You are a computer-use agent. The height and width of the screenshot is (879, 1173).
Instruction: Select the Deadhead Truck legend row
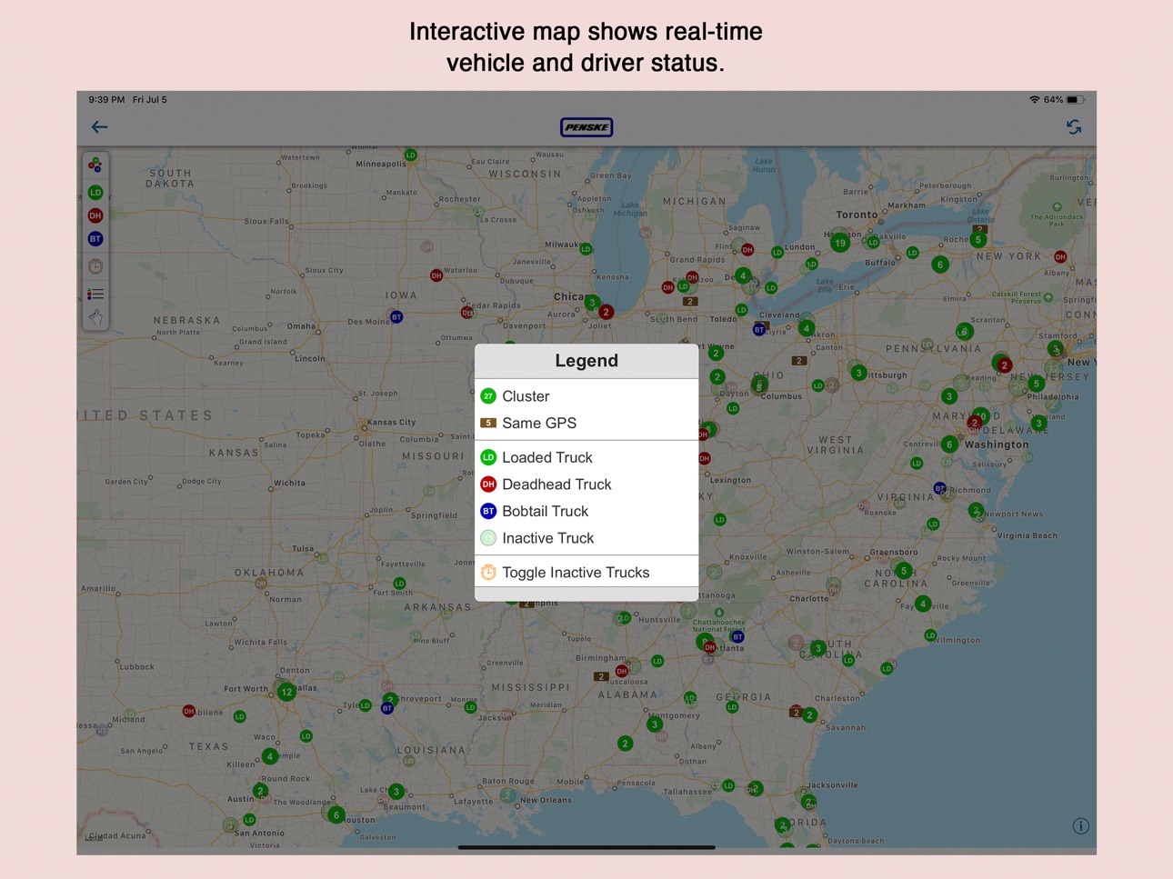click(x=586, y=484)
